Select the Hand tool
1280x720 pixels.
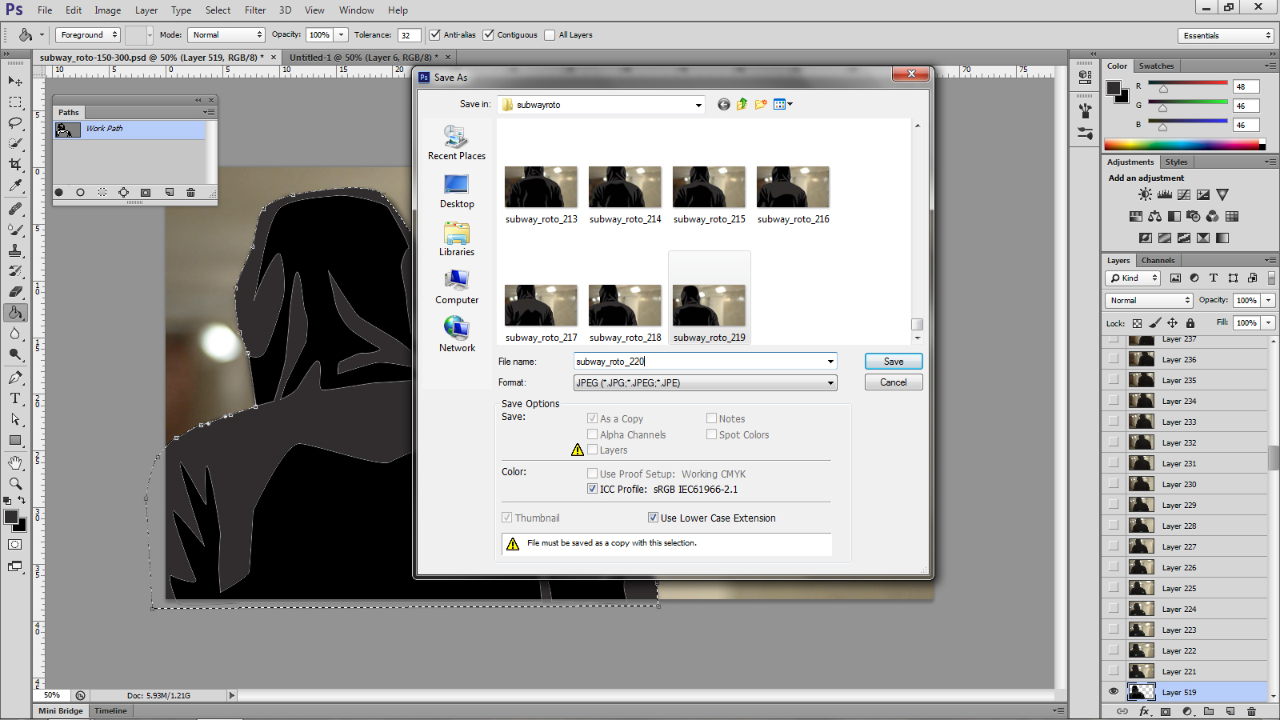(15, 462)
